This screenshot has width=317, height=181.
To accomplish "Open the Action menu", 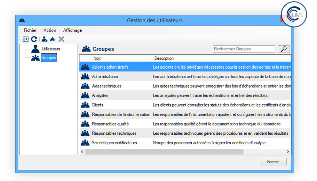I will (x=50, y=30).
